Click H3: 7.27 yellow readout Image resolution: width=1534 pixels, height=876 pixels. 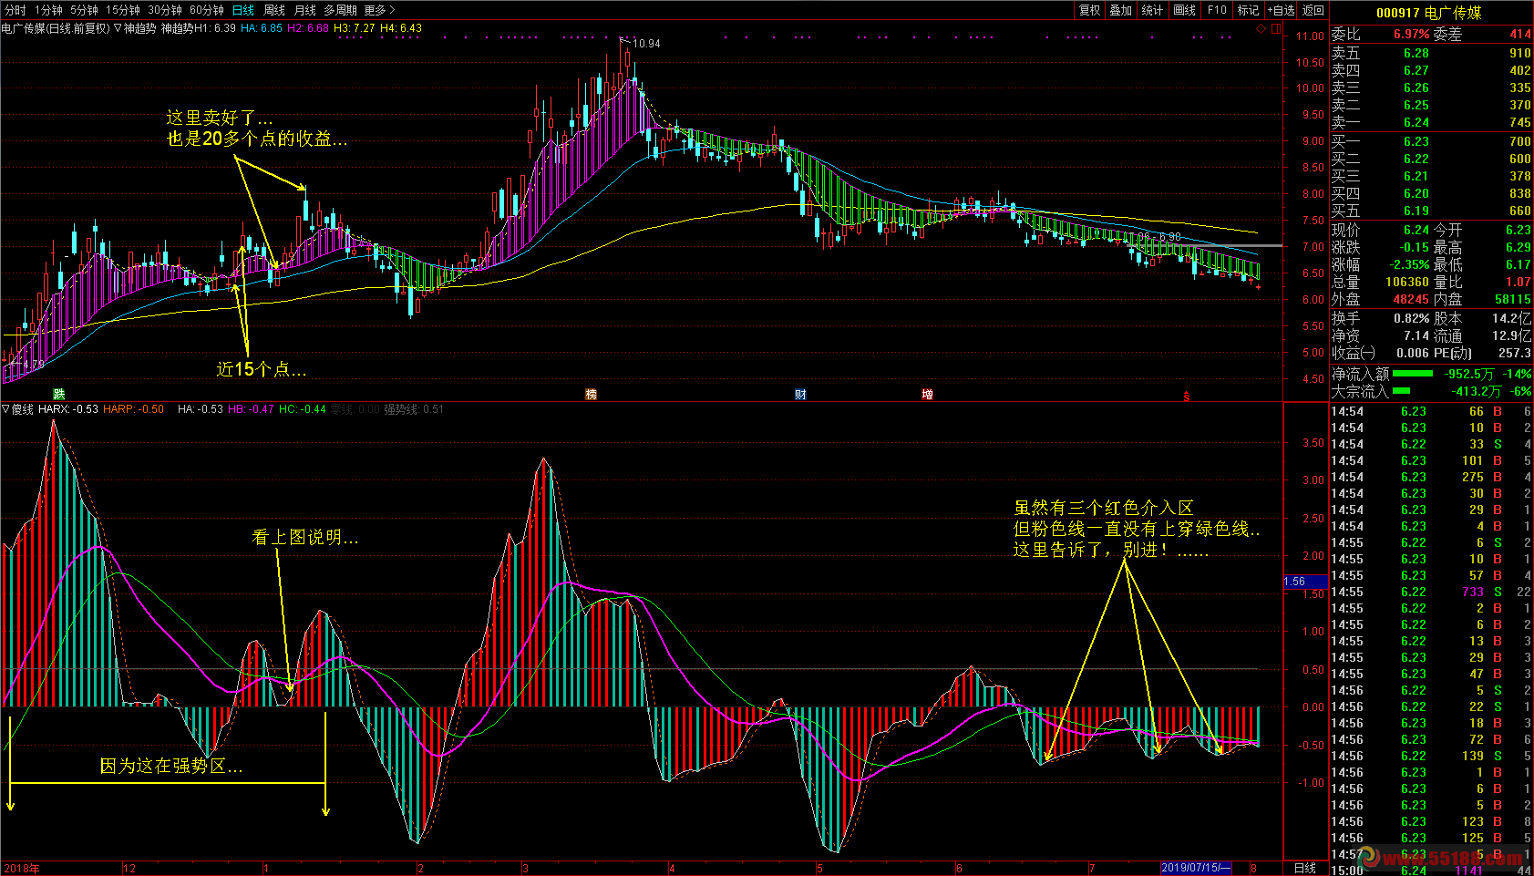pyautogui.click(x=355, y=28)
